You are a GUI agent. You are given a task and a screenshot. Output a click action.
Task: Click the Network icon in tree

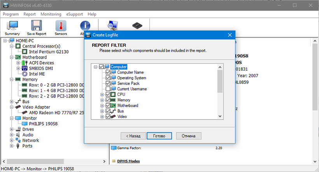(x=18, y=140)
